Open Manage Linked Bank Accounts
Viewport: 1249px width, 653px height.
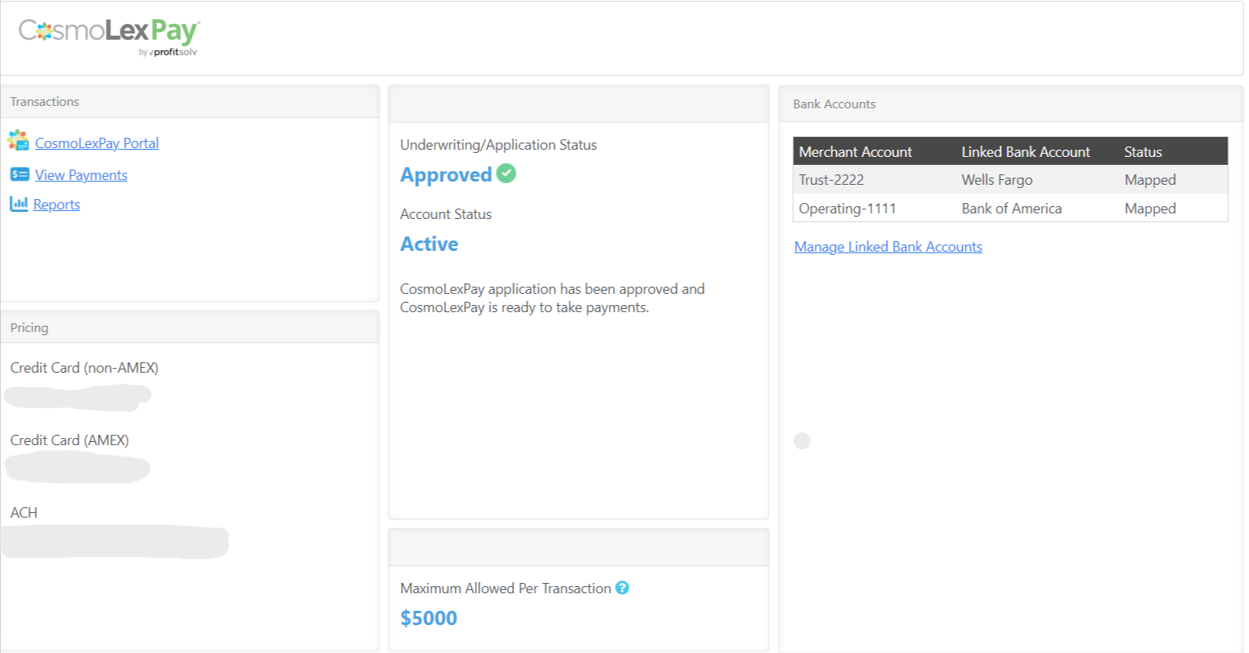888,247
